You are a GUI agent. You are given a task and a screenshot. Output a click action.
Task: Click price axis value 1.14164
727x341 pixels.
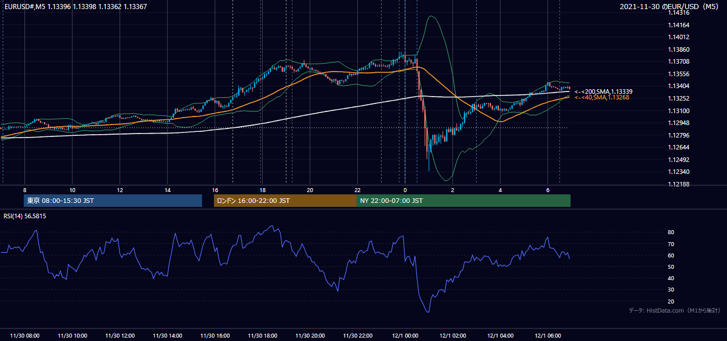[679, 25]
